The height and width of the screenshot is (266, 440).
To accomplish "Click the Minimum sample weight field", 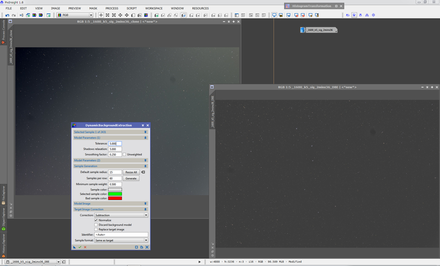I will tap(115, 184).
